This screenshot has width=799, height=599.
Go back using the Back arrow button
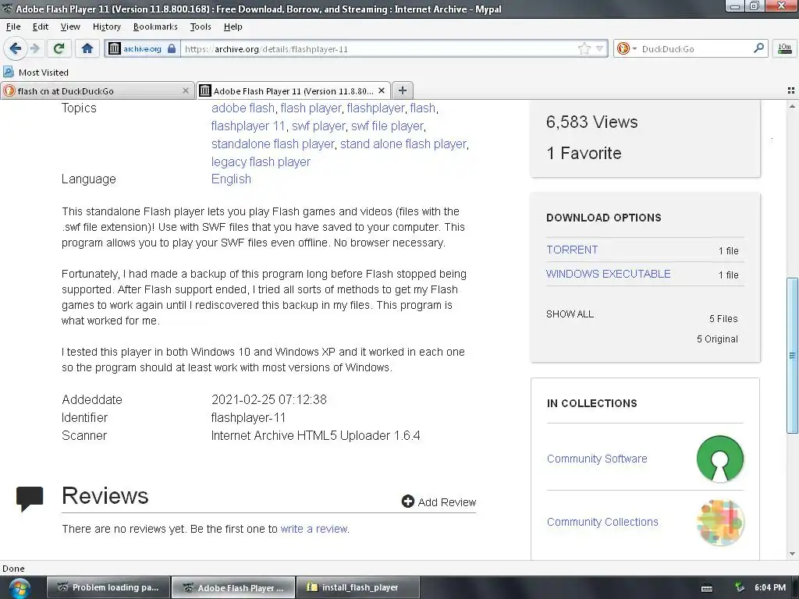click(x=15, y=49)
